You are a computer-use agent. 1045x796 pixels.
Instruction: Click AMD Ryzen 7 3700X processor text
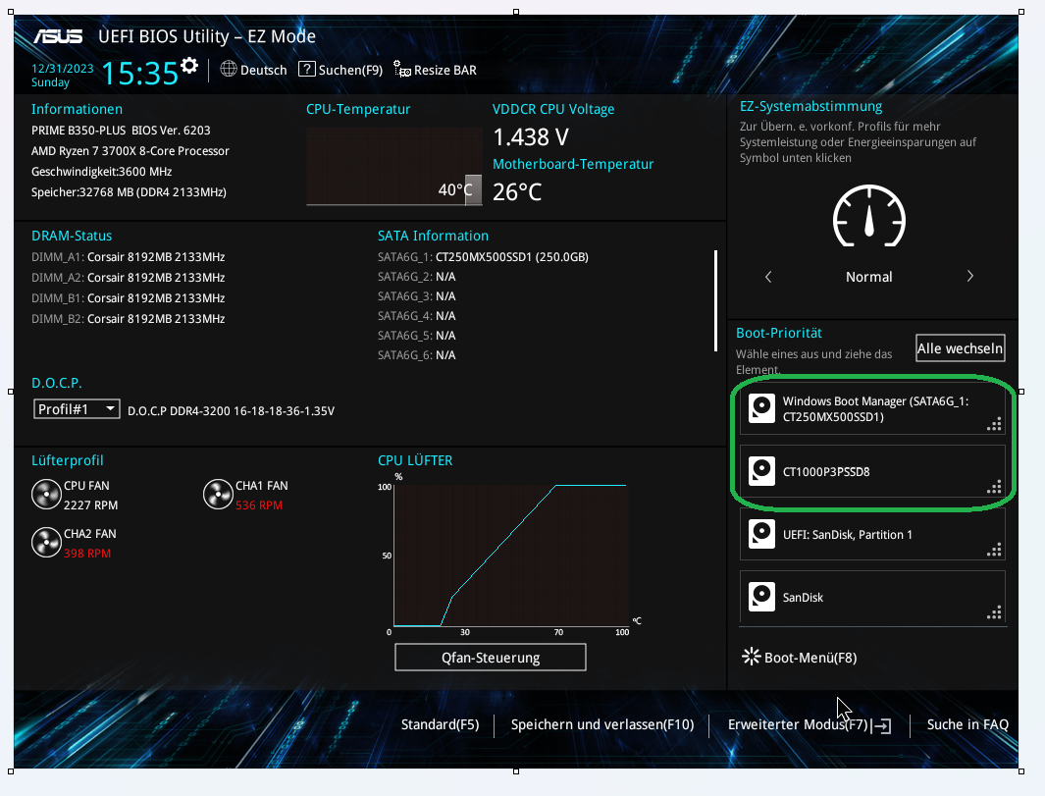(130, 151)
